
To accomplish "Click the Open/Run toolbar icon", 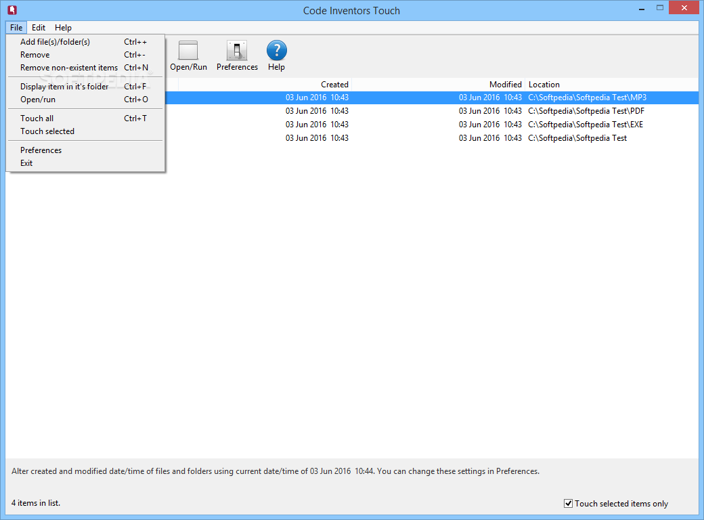I will (188, 56).
